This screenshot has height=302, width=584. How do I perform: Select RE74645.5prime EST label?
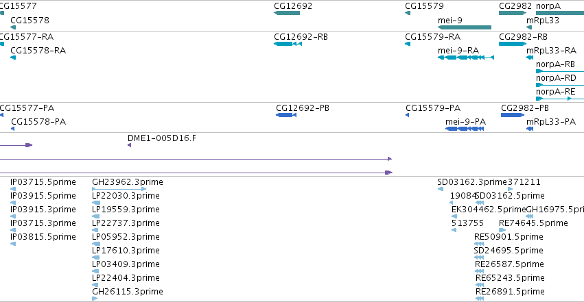click(533, 223)
